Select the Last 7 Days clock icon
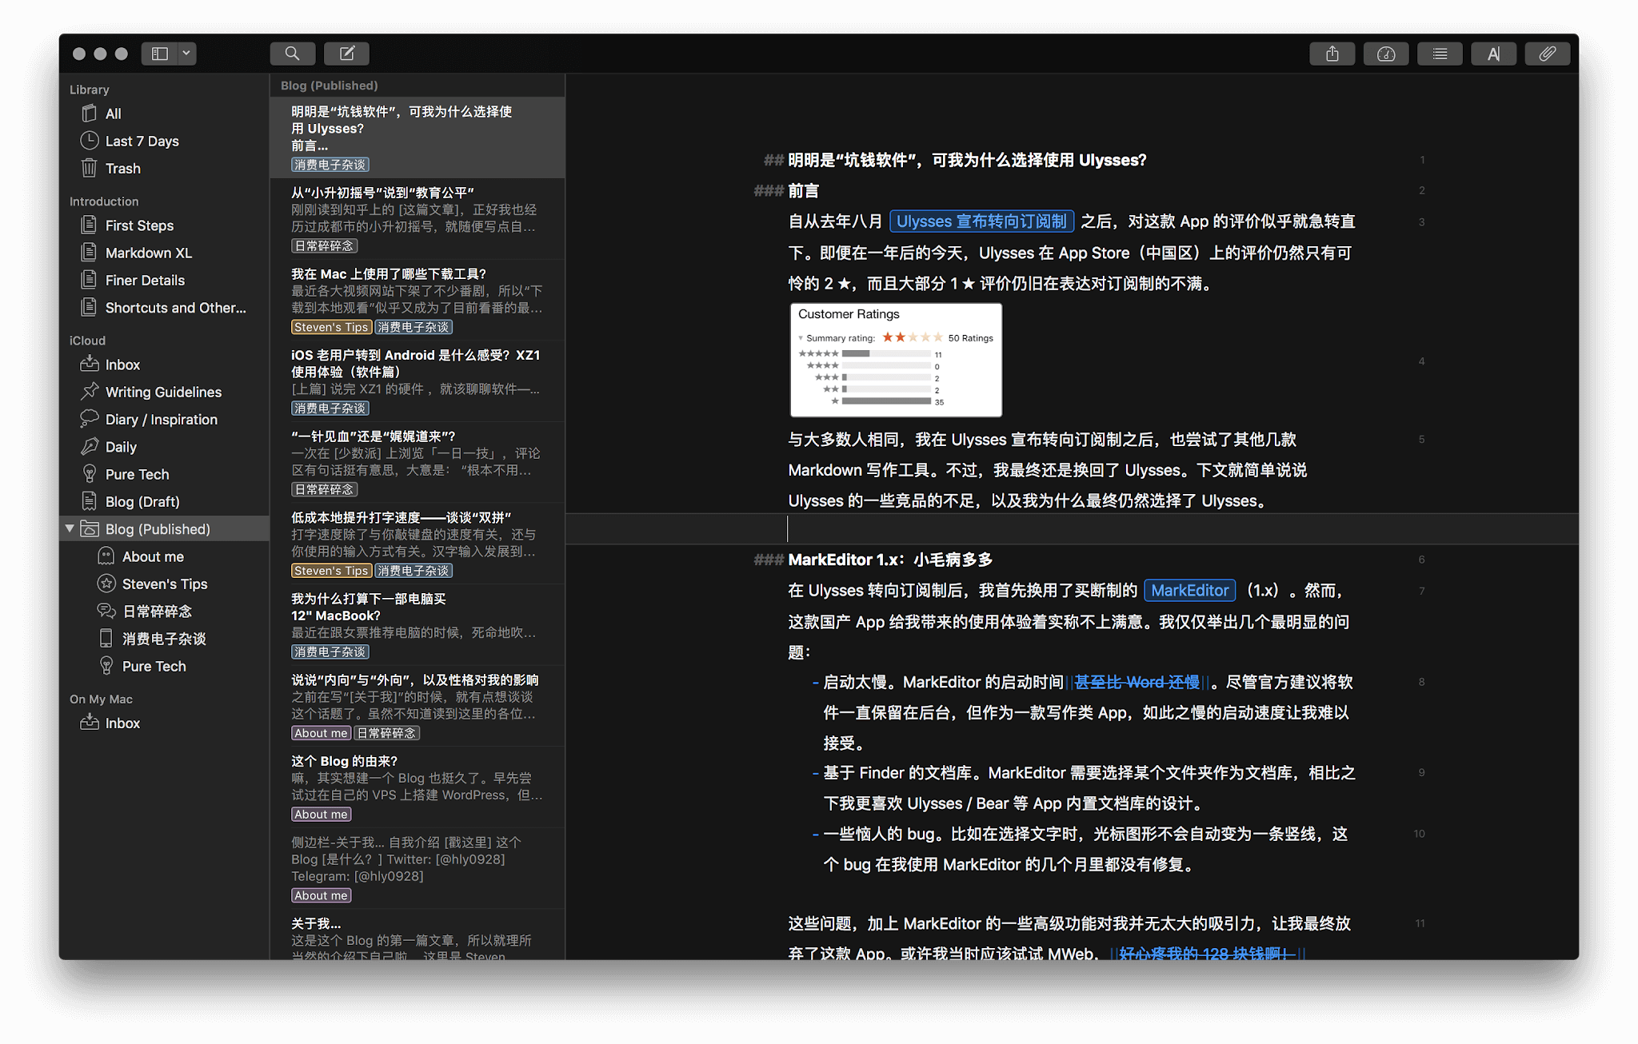The height and width of the screenshot is (1044, 1638). click(x=89, y=141)
